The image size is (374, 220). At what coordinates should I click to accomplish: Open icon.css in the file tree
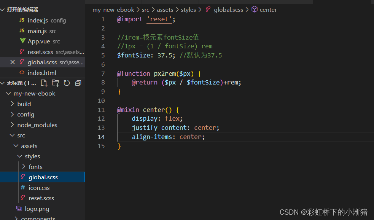pos(43,188)
